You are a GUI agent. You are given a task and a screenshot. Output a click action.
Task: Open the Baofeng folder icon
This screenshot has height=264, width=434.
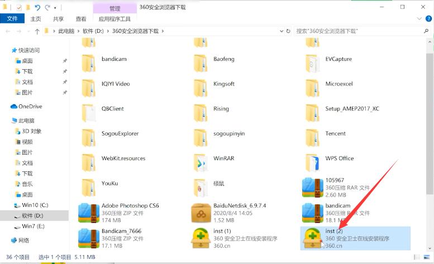point(201,63)
